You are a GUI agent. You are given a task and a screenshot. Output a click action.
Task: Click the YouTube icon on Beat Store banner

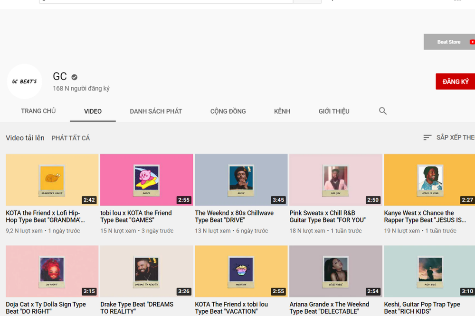coord(472,42)
